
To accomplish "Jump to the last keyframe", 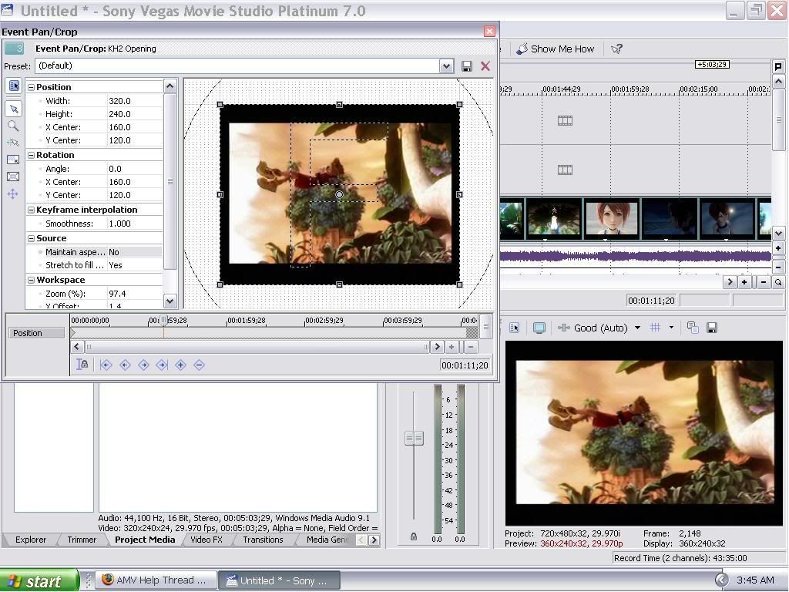I will point(162,365).
